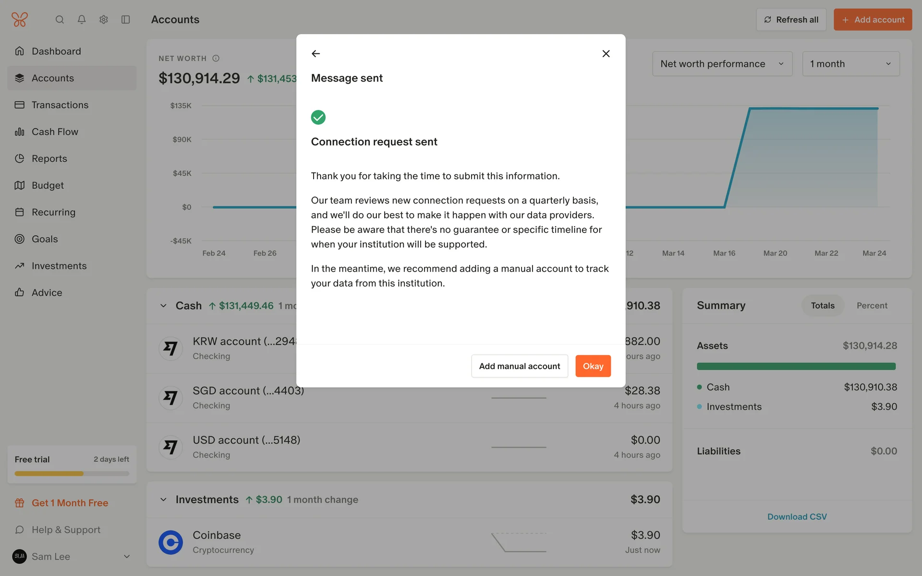Collapse the Investments section
The height and width of the screenshot is (576, 922).
click(x=163, y=500)
